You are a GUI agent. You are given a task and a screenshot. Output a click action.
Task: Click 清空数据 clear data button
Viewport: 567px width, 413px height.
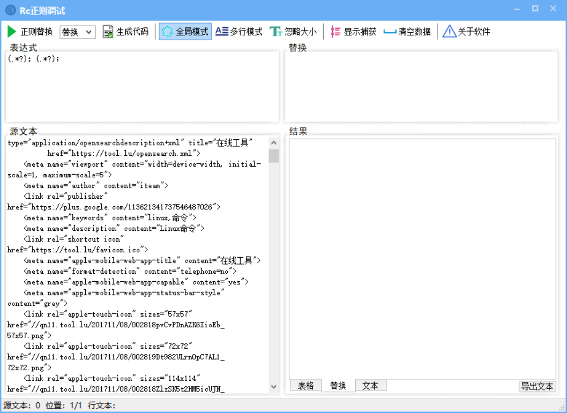407,32
